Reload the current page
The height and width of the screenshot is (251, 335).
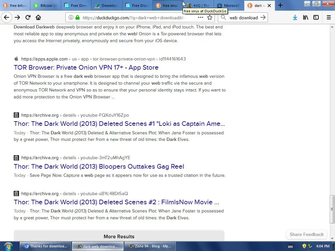pyautogui.click(x=28, y=18)
